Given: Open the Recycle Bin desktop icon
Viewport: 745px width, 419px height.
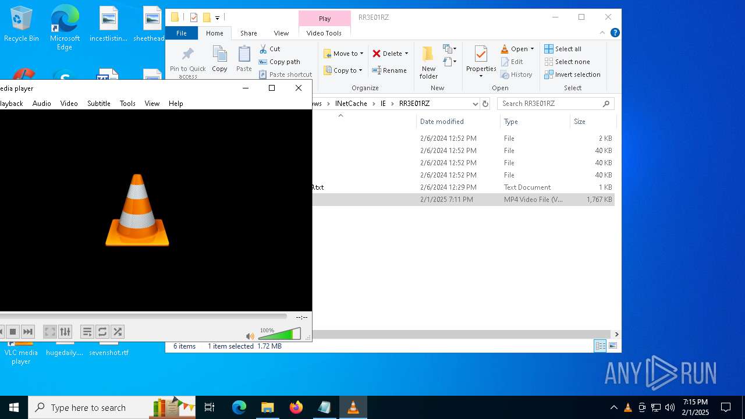Looking at the screenshot, I should point(22,25).
